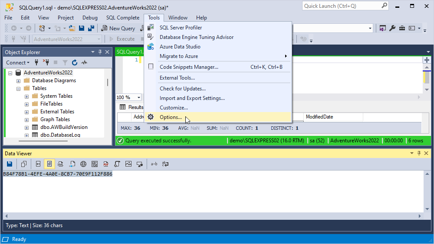Click the New Query button
The height and width of the screenshot is (244, 434).
(x=118, y=28)
